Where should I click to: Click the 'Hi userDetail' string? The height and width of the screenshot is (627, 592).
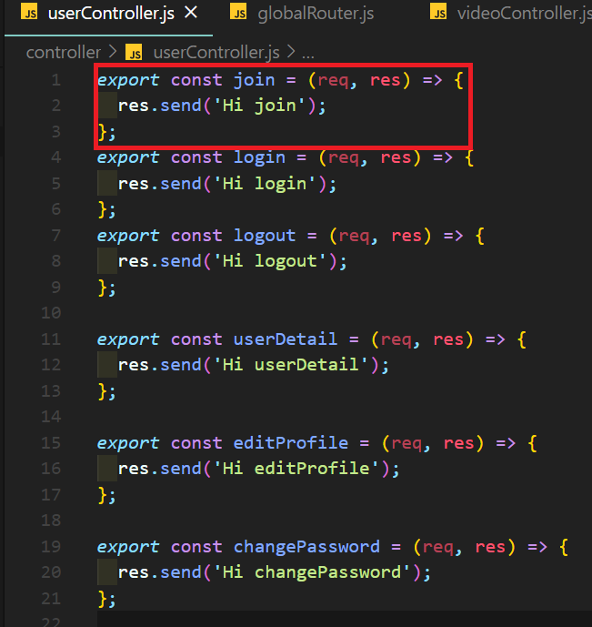tap(291, 365)
